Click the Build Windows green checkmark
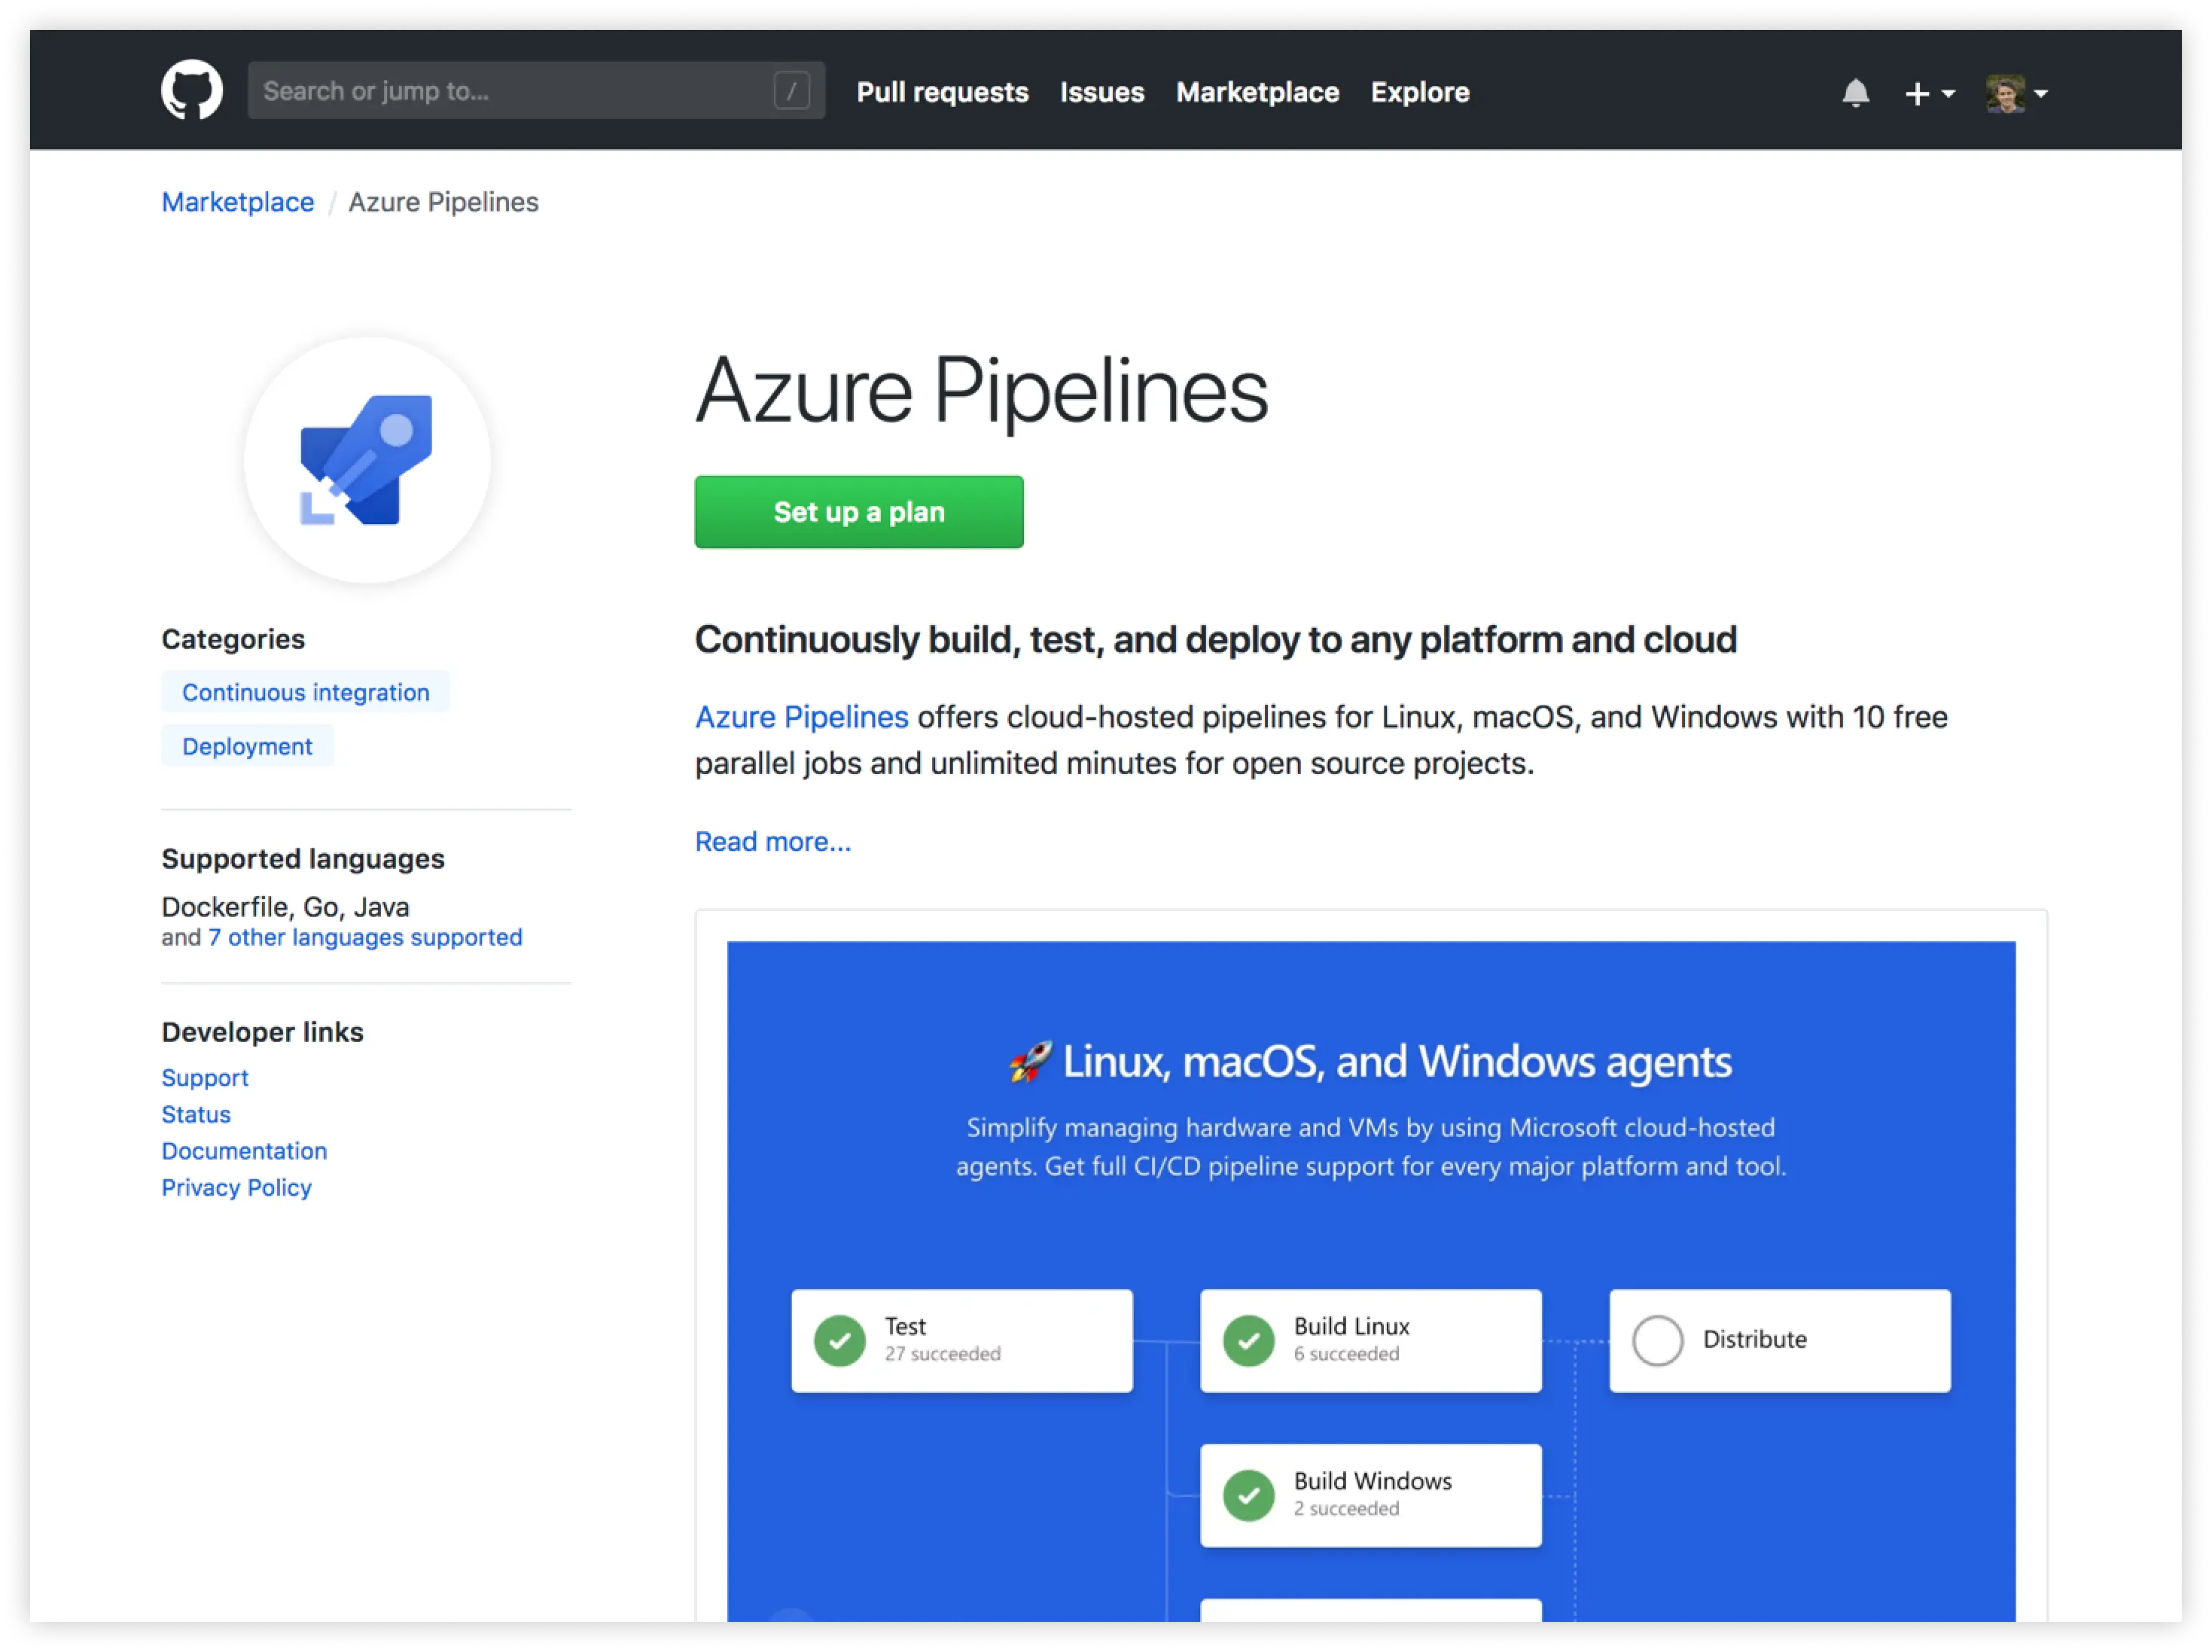Image resolution: width=2212 pixels, height=1652 pixels. coord(1248,1495)
